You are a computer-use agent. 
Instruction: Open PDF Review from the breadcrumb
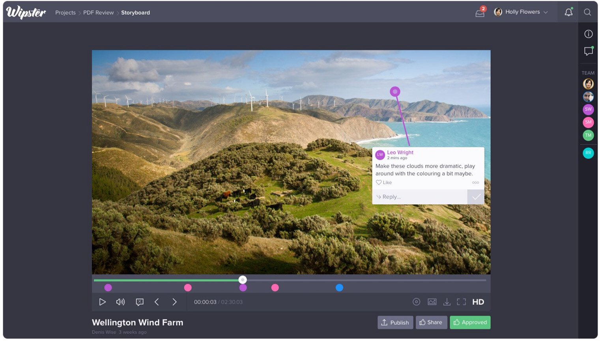(99, 12)
